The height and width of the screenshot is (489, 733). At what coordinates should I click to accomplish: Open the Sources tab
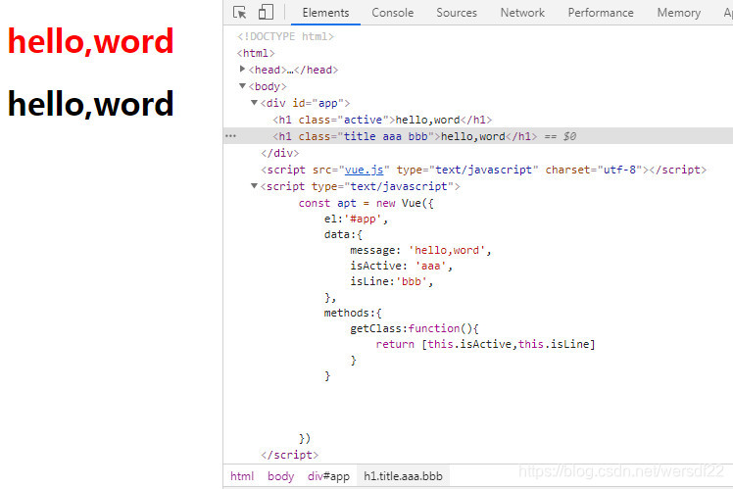[x=457, y=13]
